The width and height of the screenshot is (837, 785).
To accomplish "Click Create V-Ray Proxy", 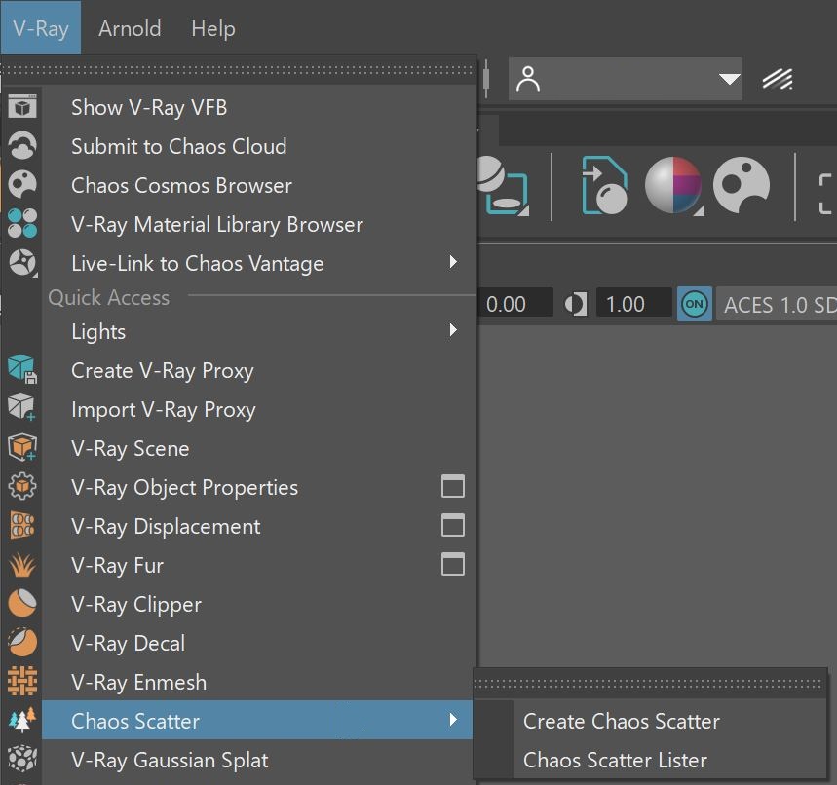I will 258,370.
